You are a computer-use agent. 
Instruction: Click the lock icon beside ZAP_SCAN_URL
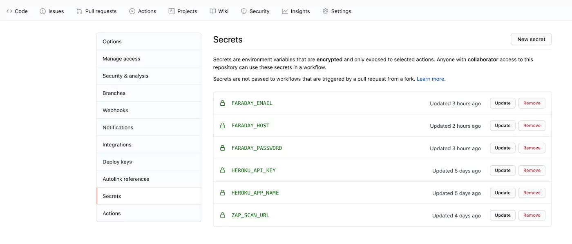[x=223, y=215]
